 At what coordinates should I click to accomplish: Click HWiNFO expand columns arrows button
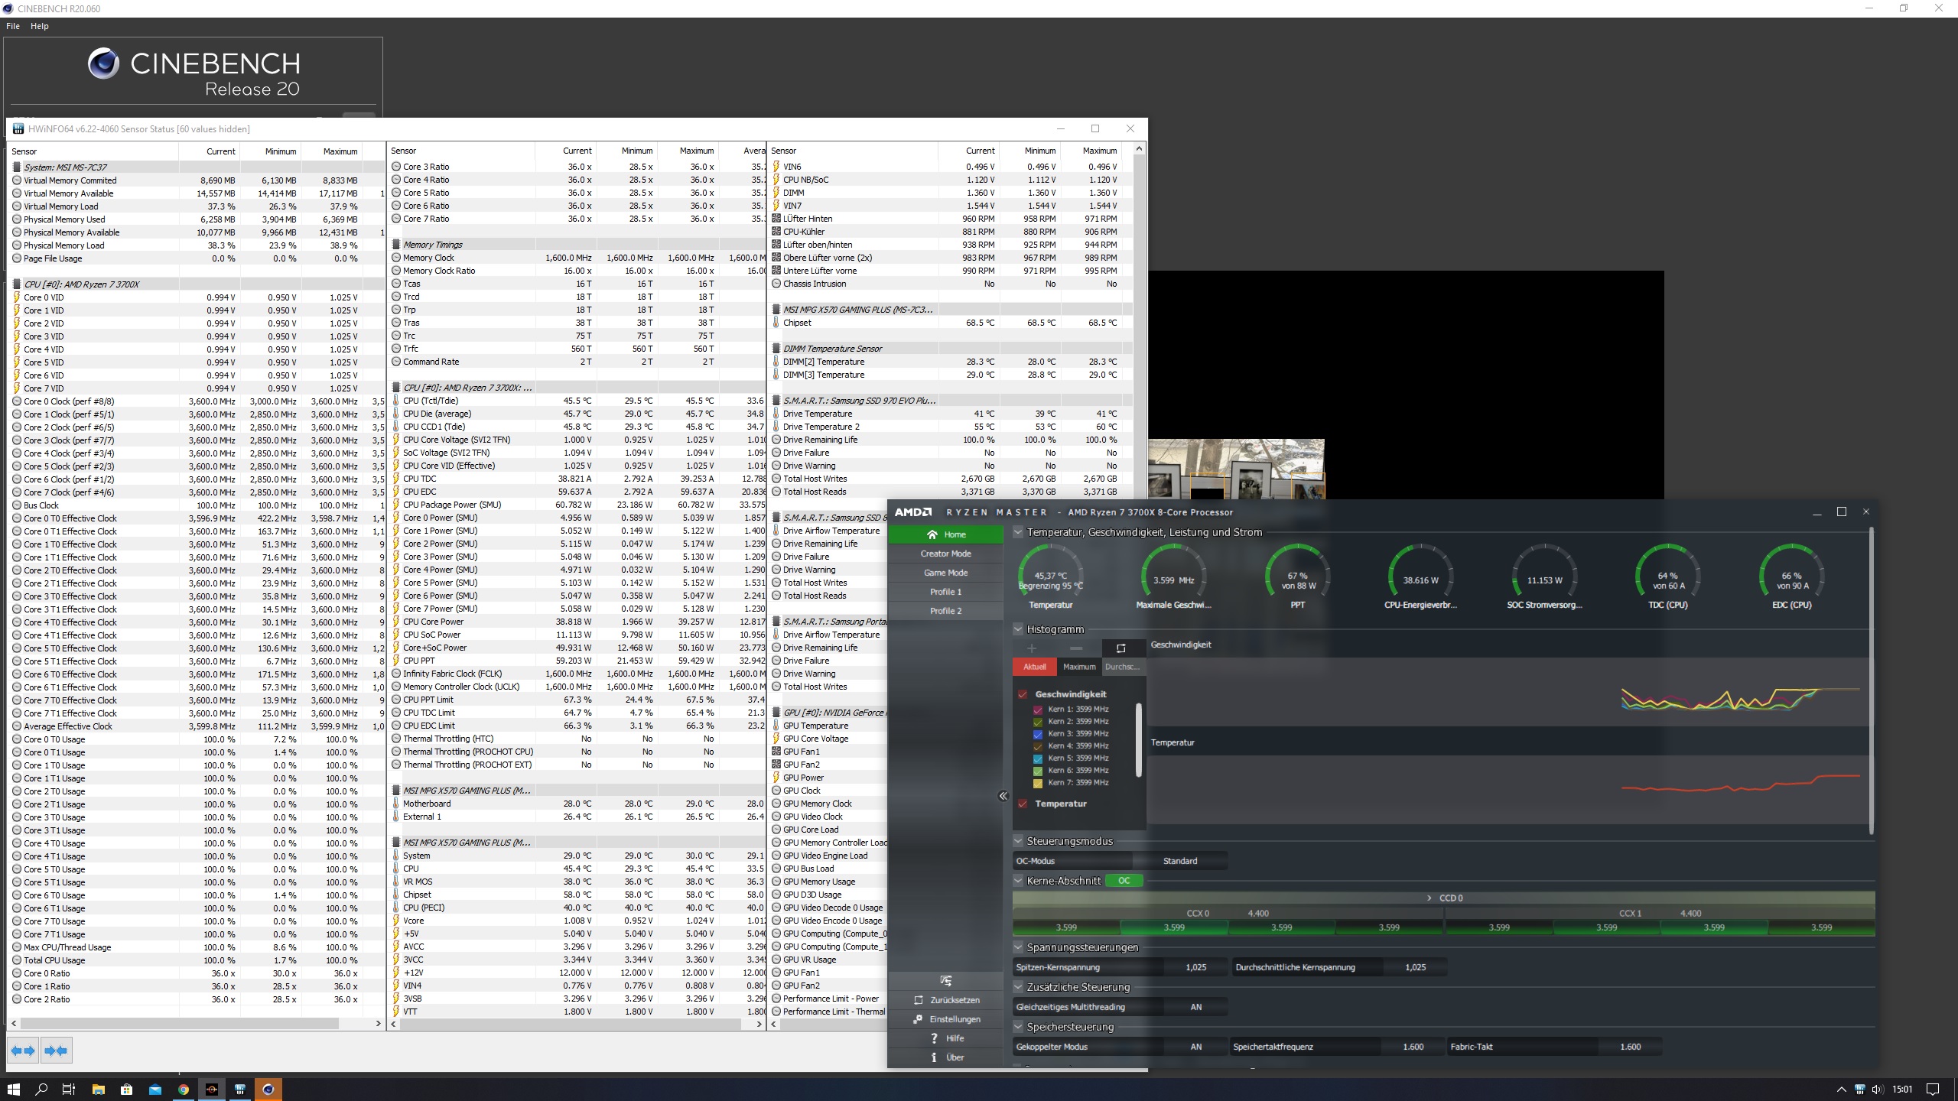[24, 1051]
